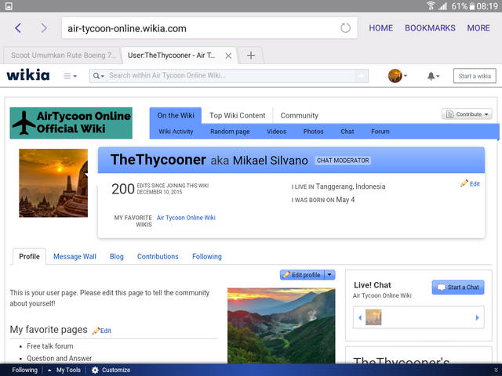Screen dimensions: 502x376
Task: Reload the page with the refresh icon
Action: 345,28
